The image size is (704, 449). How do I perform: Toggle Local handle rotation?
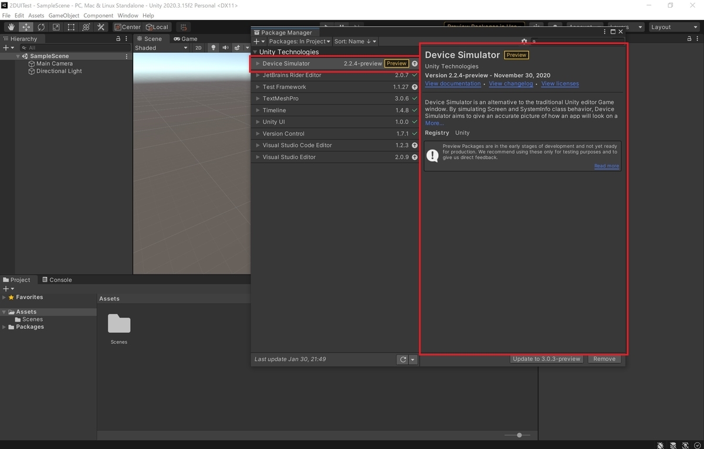(x=157, y=27)
